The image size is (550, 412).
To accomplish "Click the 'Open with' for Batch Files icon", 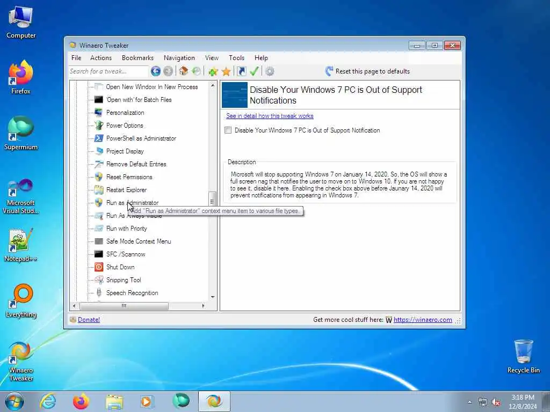I will 99,99.
